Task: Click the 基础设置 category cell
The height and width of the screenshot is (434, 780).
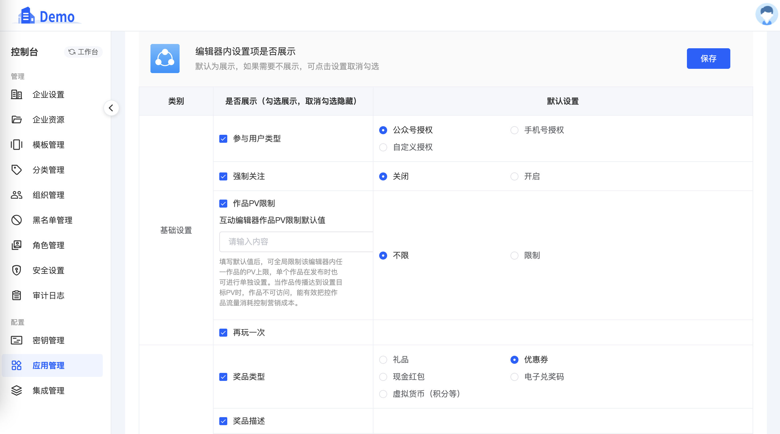Action: (x=176, y=230)
